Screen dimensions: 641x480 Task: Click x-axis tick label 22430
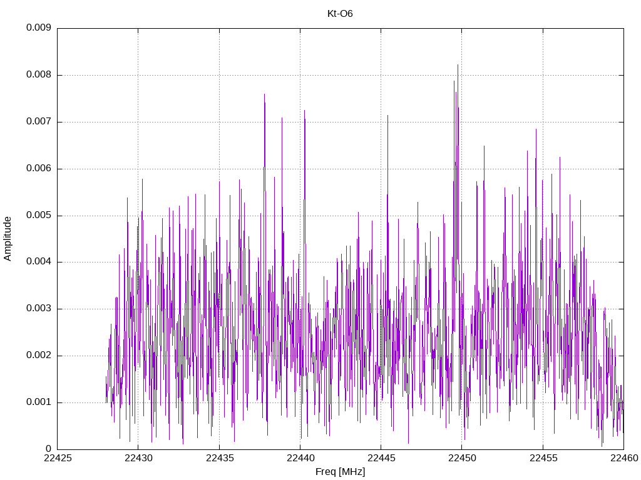(x=138, y=458)
